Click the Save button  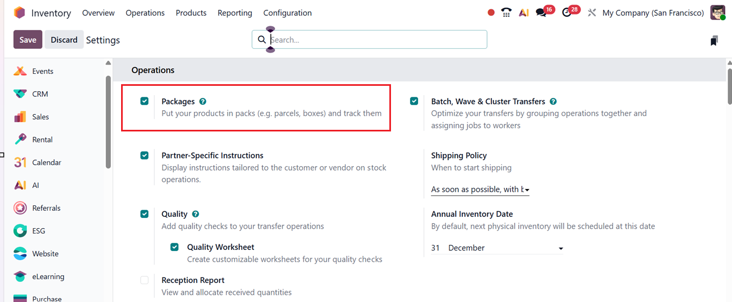click(x=28, y=40)
